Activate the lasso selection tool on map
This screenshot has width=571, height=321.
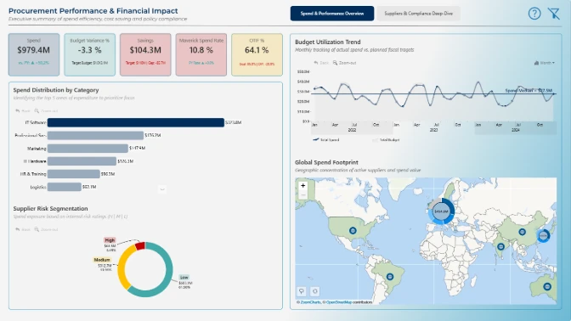[x=302, y=291]
